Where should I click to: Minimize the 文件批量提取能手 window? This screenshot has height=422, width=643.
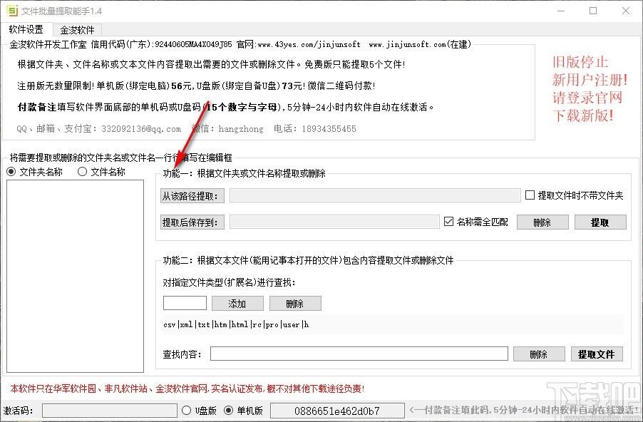coord(560,11)
